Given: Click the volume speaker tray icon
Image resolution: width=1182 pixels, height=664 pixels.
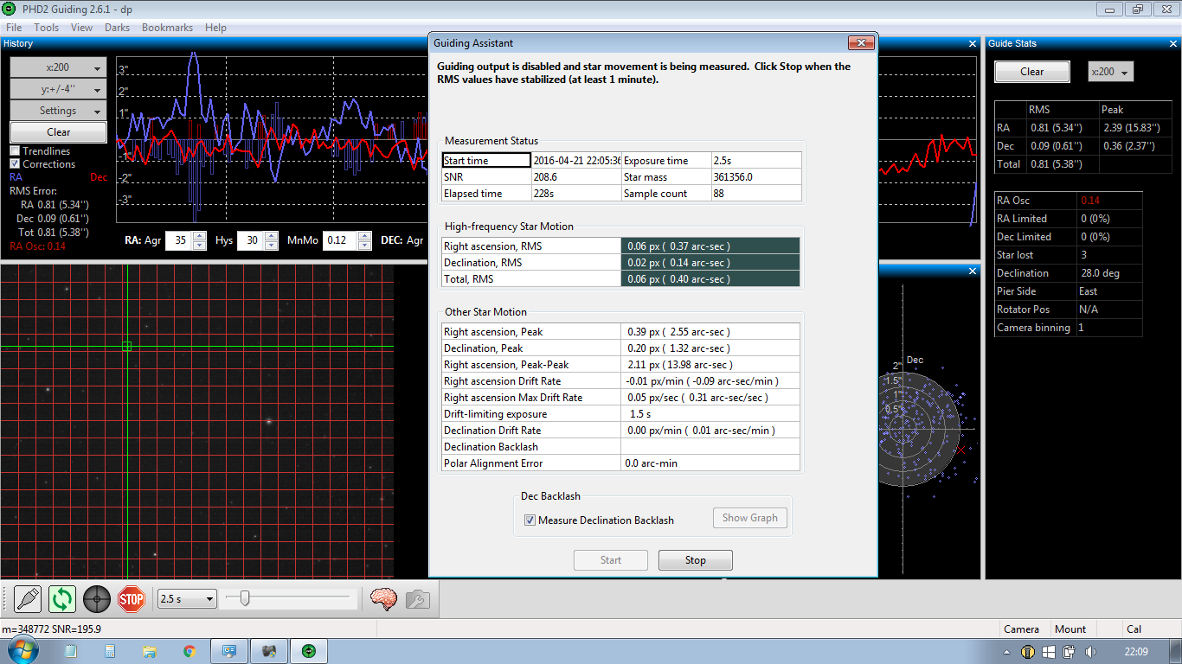Looking at the screenshot, I should click(1089, 652).
